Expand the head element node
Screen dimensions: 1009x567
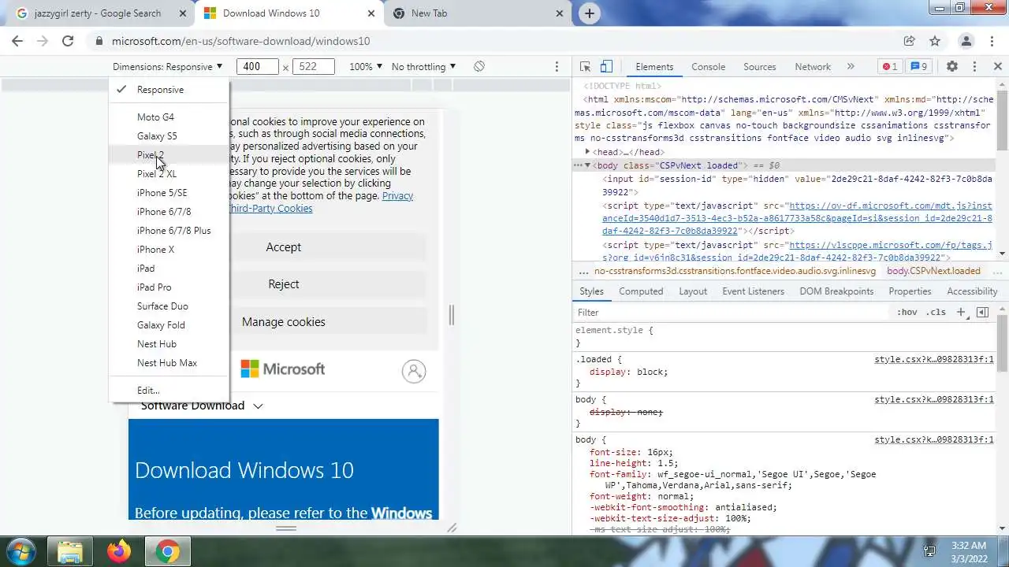click(x=587, y=152)
